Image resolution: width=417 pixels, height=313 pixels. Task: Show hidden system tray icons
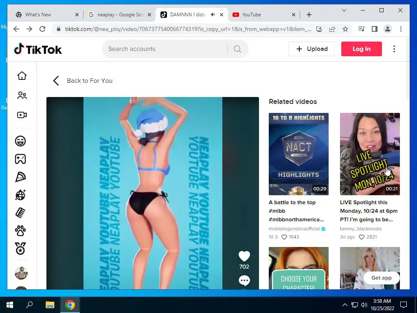tap(345, 305)
